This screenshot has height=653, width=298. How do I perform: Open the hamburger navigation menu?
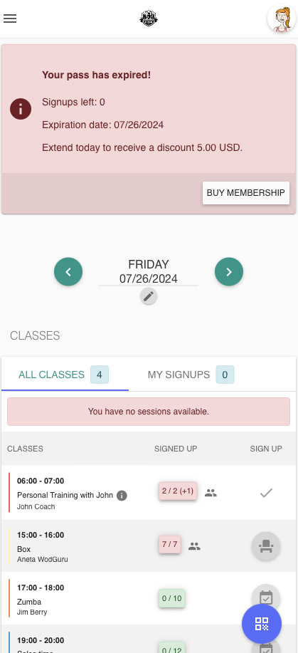pyautogui.click(x=10, y=19)
